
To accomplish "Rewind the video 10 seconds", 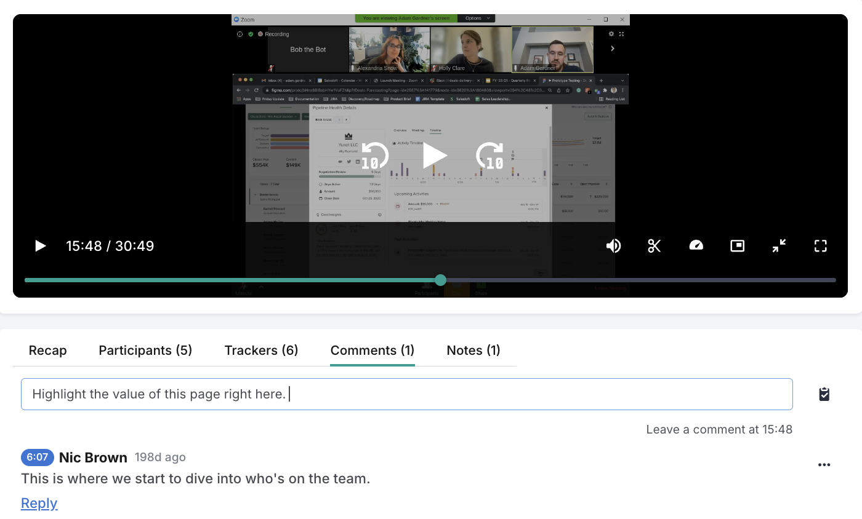I will coord(374,156).
